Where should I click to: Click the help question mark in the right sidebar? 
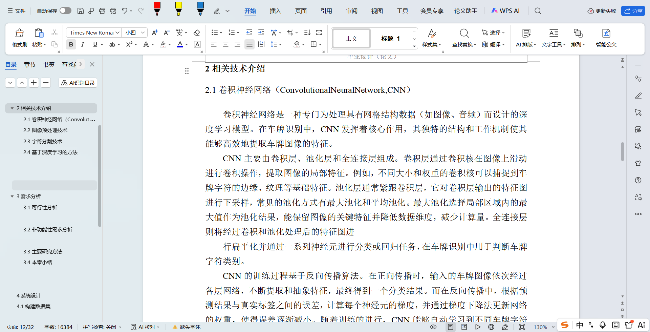(x=638, y=180)
